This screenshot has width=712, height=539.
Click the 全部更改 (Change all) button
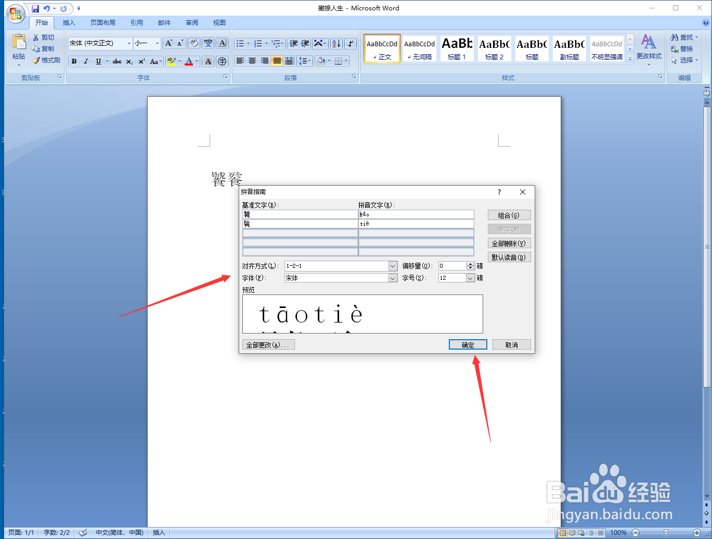tap(269, 344)
